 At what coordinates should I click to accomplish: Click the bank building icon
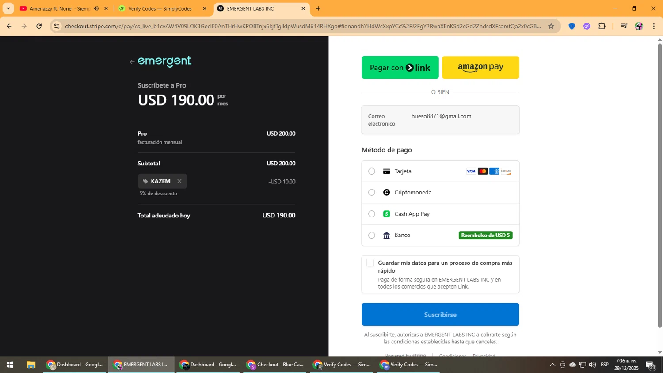tap(387, 236)
